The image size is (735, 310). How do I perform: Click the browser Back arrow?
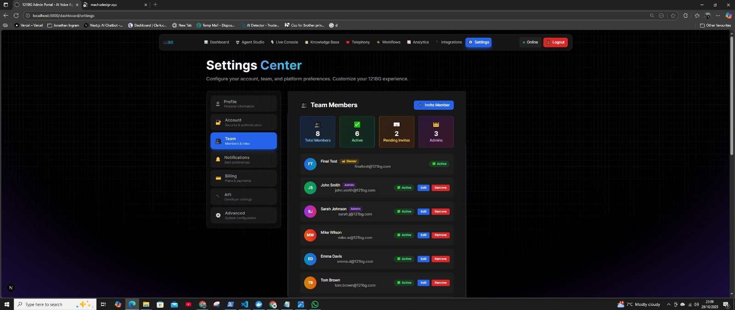[6, 16]
